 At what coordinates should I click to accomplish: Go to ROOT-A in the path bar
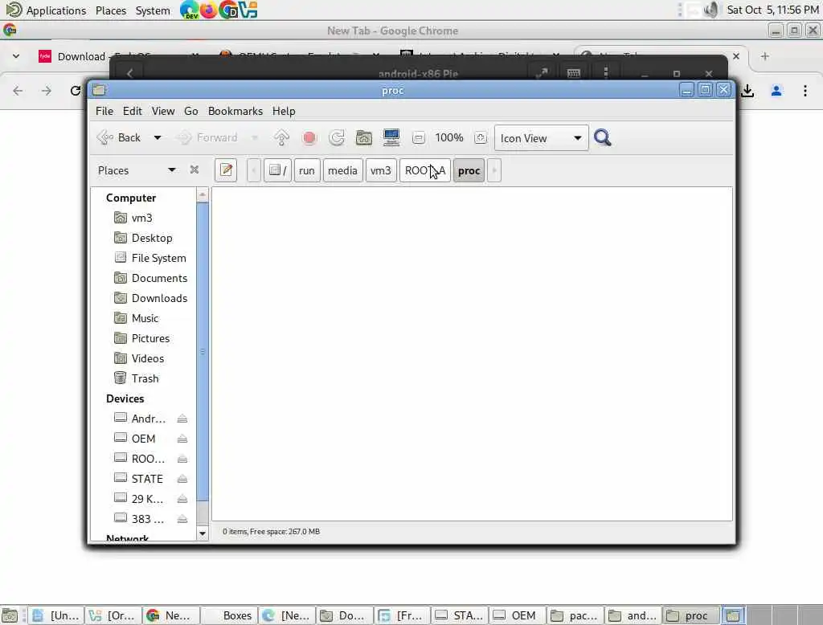click(424, 170)
